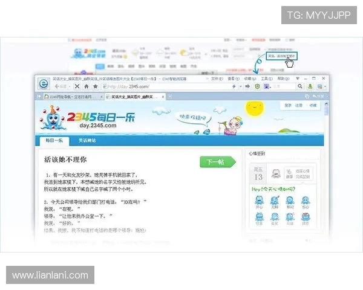This screenshot has width=363, height=290.
Task: Click the 周五 13 date box
Action: tap(258, 174)
